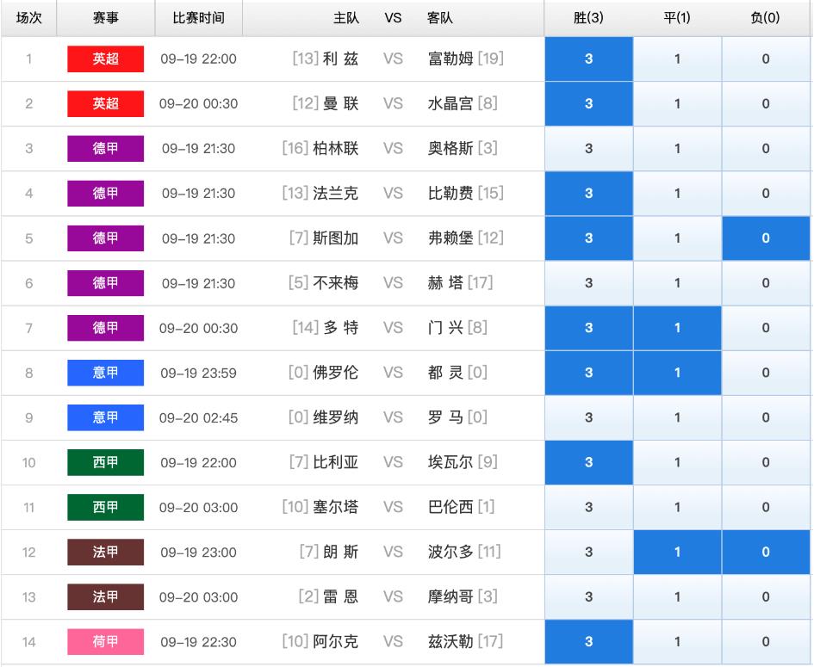Select loss (0) for 柏林联 vs 奥格斯
814x667 pixels.
[x=766, y=148]
